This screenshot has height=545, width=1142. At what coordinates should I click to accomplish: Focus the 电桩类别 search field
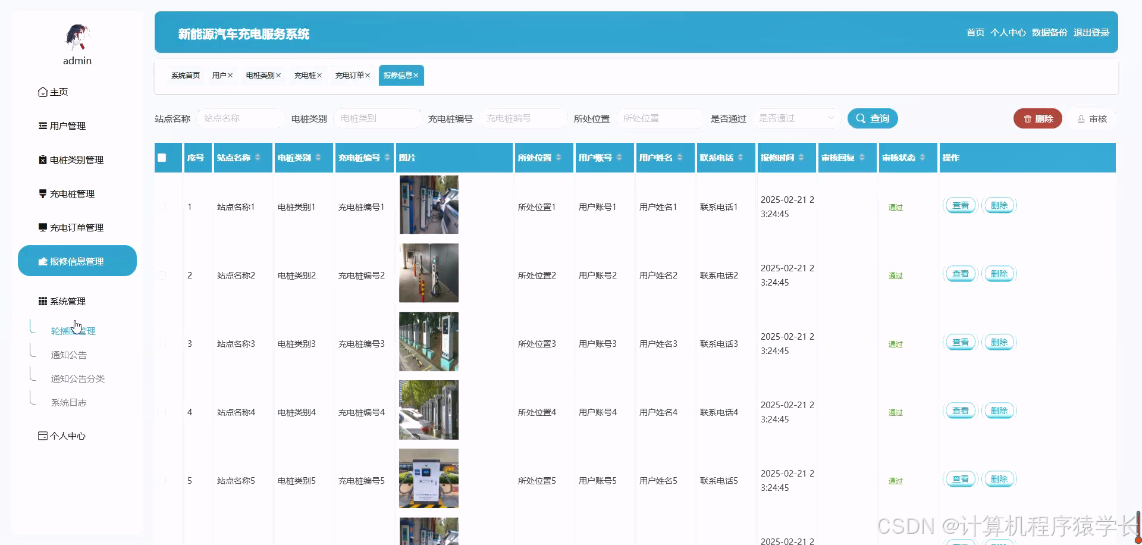(378, 118)
